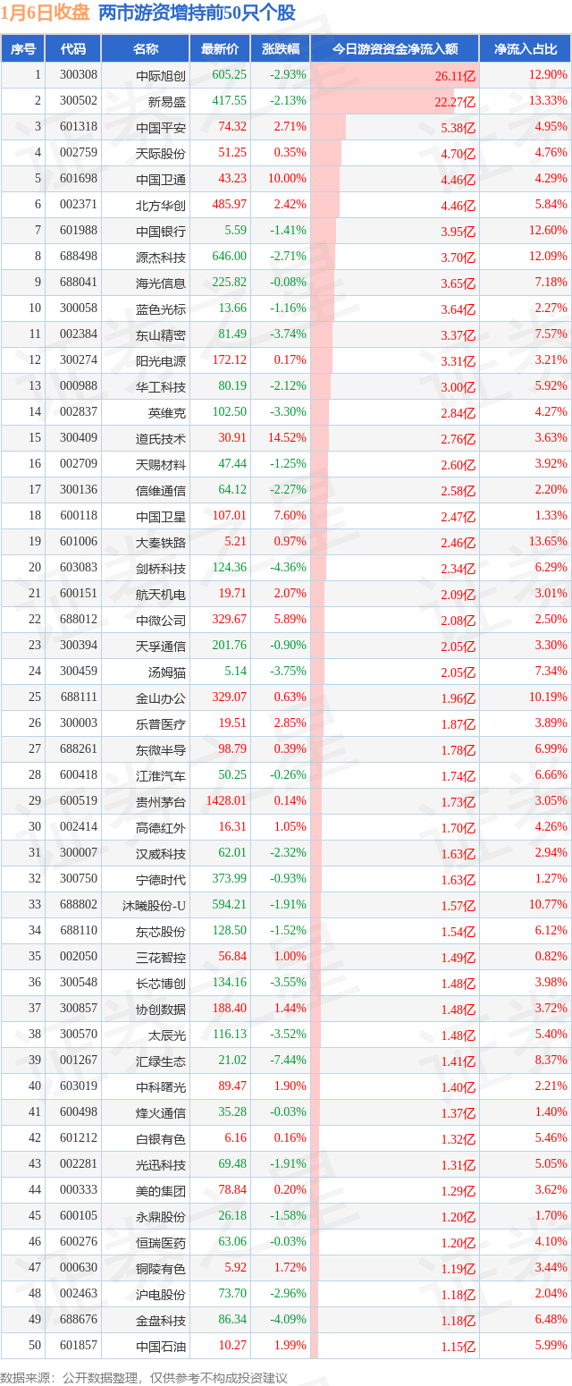Click 贵州茅台 price 1428.01
Image resolution: width=572 pixels, height=1386 pixels.
click(x=226, y=801)
